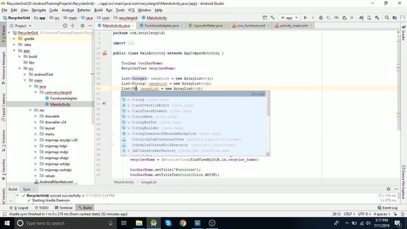This screenshot has height=229, width=407.
Task: Choose StringBuffer suggestion in completion popup
Action: 144,122
